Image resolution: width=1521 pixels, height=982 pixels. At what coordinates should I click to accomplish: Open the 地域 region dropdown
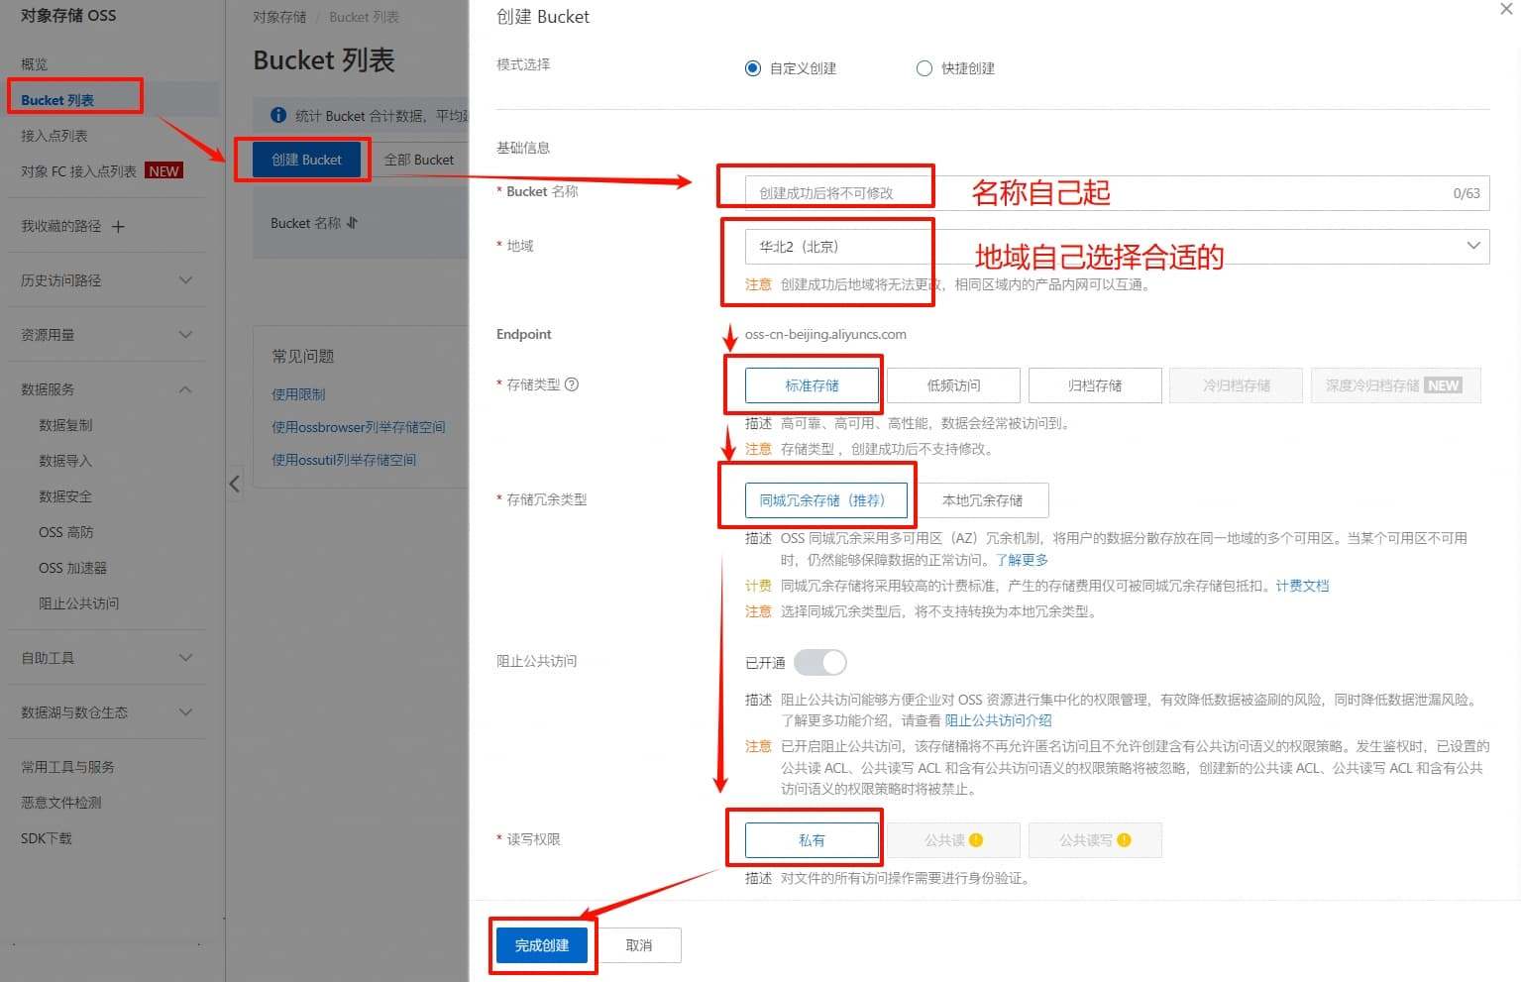[x=1117, y=246]
